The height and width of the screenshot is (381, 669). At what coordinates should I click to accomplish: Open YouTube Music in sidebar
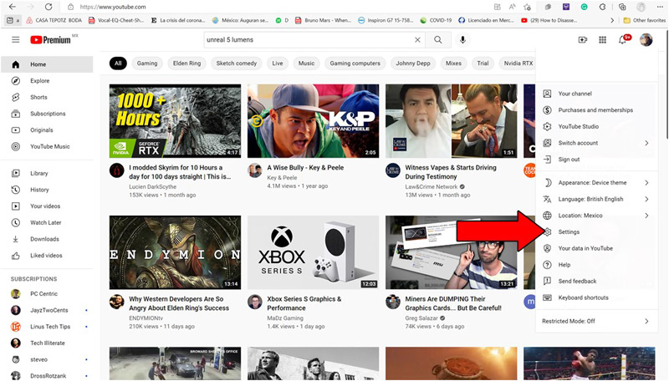[x=47, y=146]
